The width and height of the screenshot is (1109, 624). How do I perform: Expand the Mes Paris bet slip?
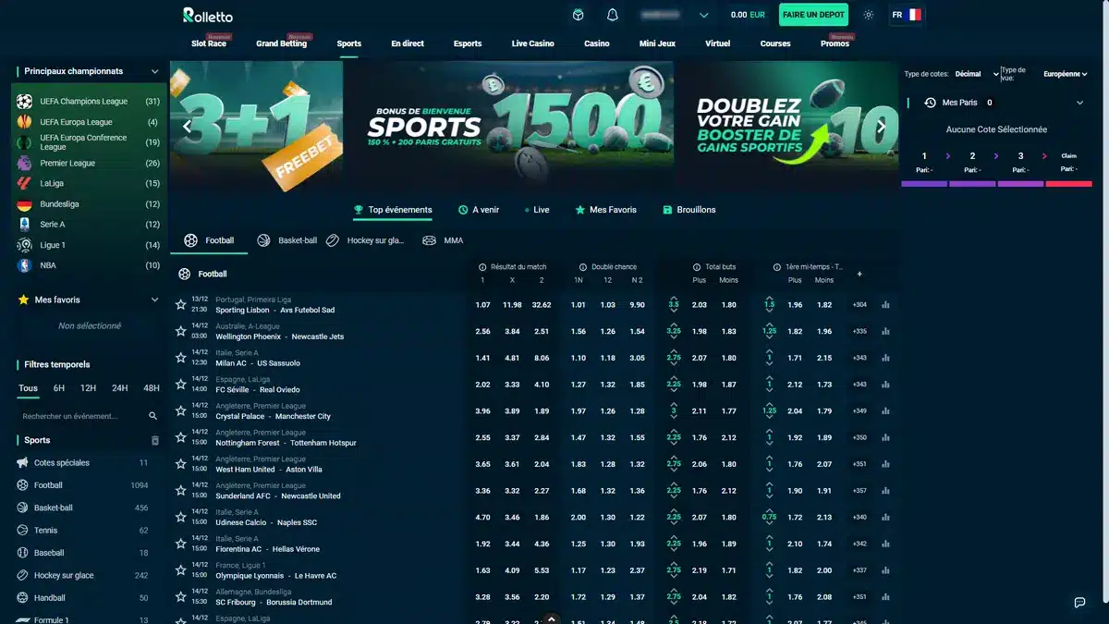(1080, 103)
